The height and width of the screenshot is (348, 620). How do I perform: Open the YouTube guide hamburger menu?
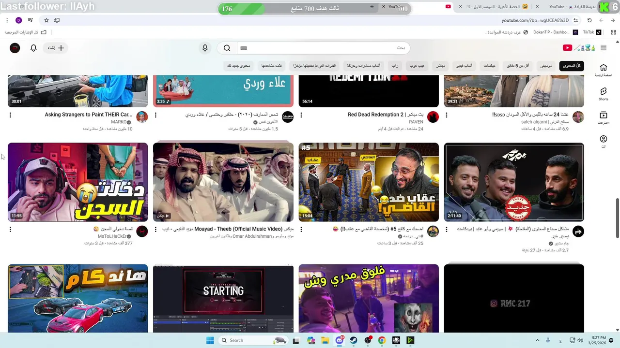[603, 48]
